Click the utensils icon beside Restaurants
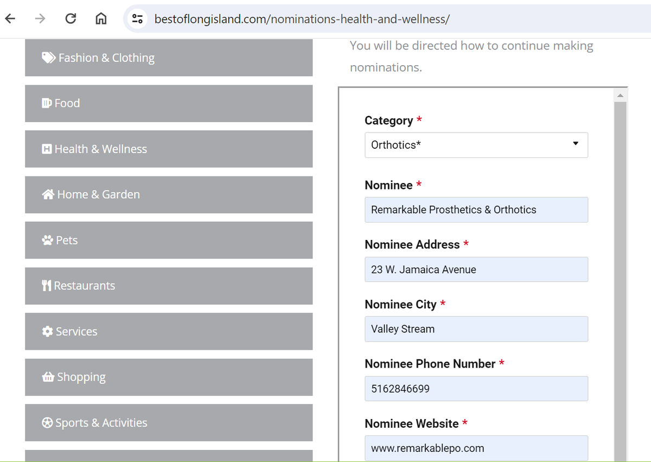The image size is (651, 462). [47, 286]
